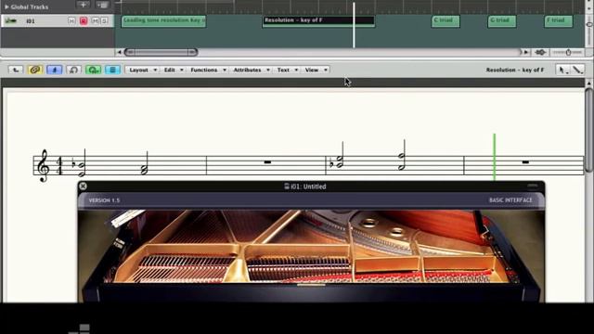The height and width of the screenshot is (334, 594).
Task: Switch via the BASIC INTERFACE button
Action: tap(510, 200)
